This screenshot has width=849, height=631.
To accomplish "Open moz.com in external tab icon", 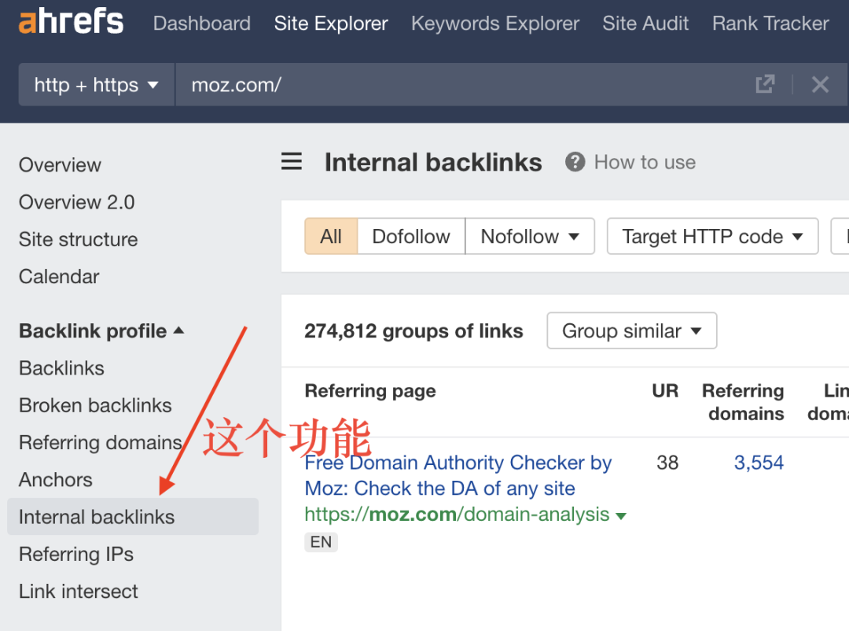I will click(765, 84).
